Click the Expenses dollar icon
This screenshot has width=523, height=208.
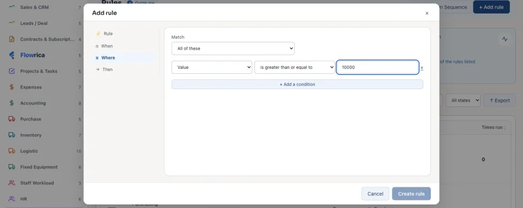(11, 87)
